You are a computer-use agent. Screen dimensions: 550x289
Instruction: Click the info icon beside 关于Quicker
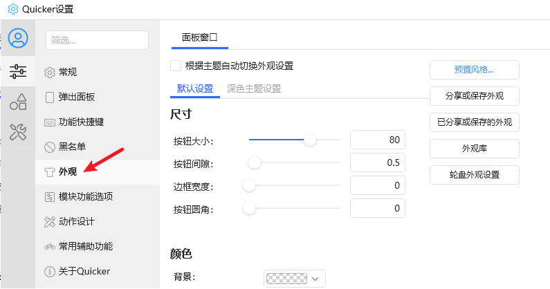click(x=50, y=271)
